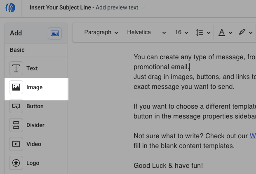Open the Helvetica font family dropdown

click(146, 32)
